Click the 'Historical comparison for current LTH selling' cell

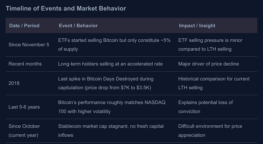(x=214, y=83)
